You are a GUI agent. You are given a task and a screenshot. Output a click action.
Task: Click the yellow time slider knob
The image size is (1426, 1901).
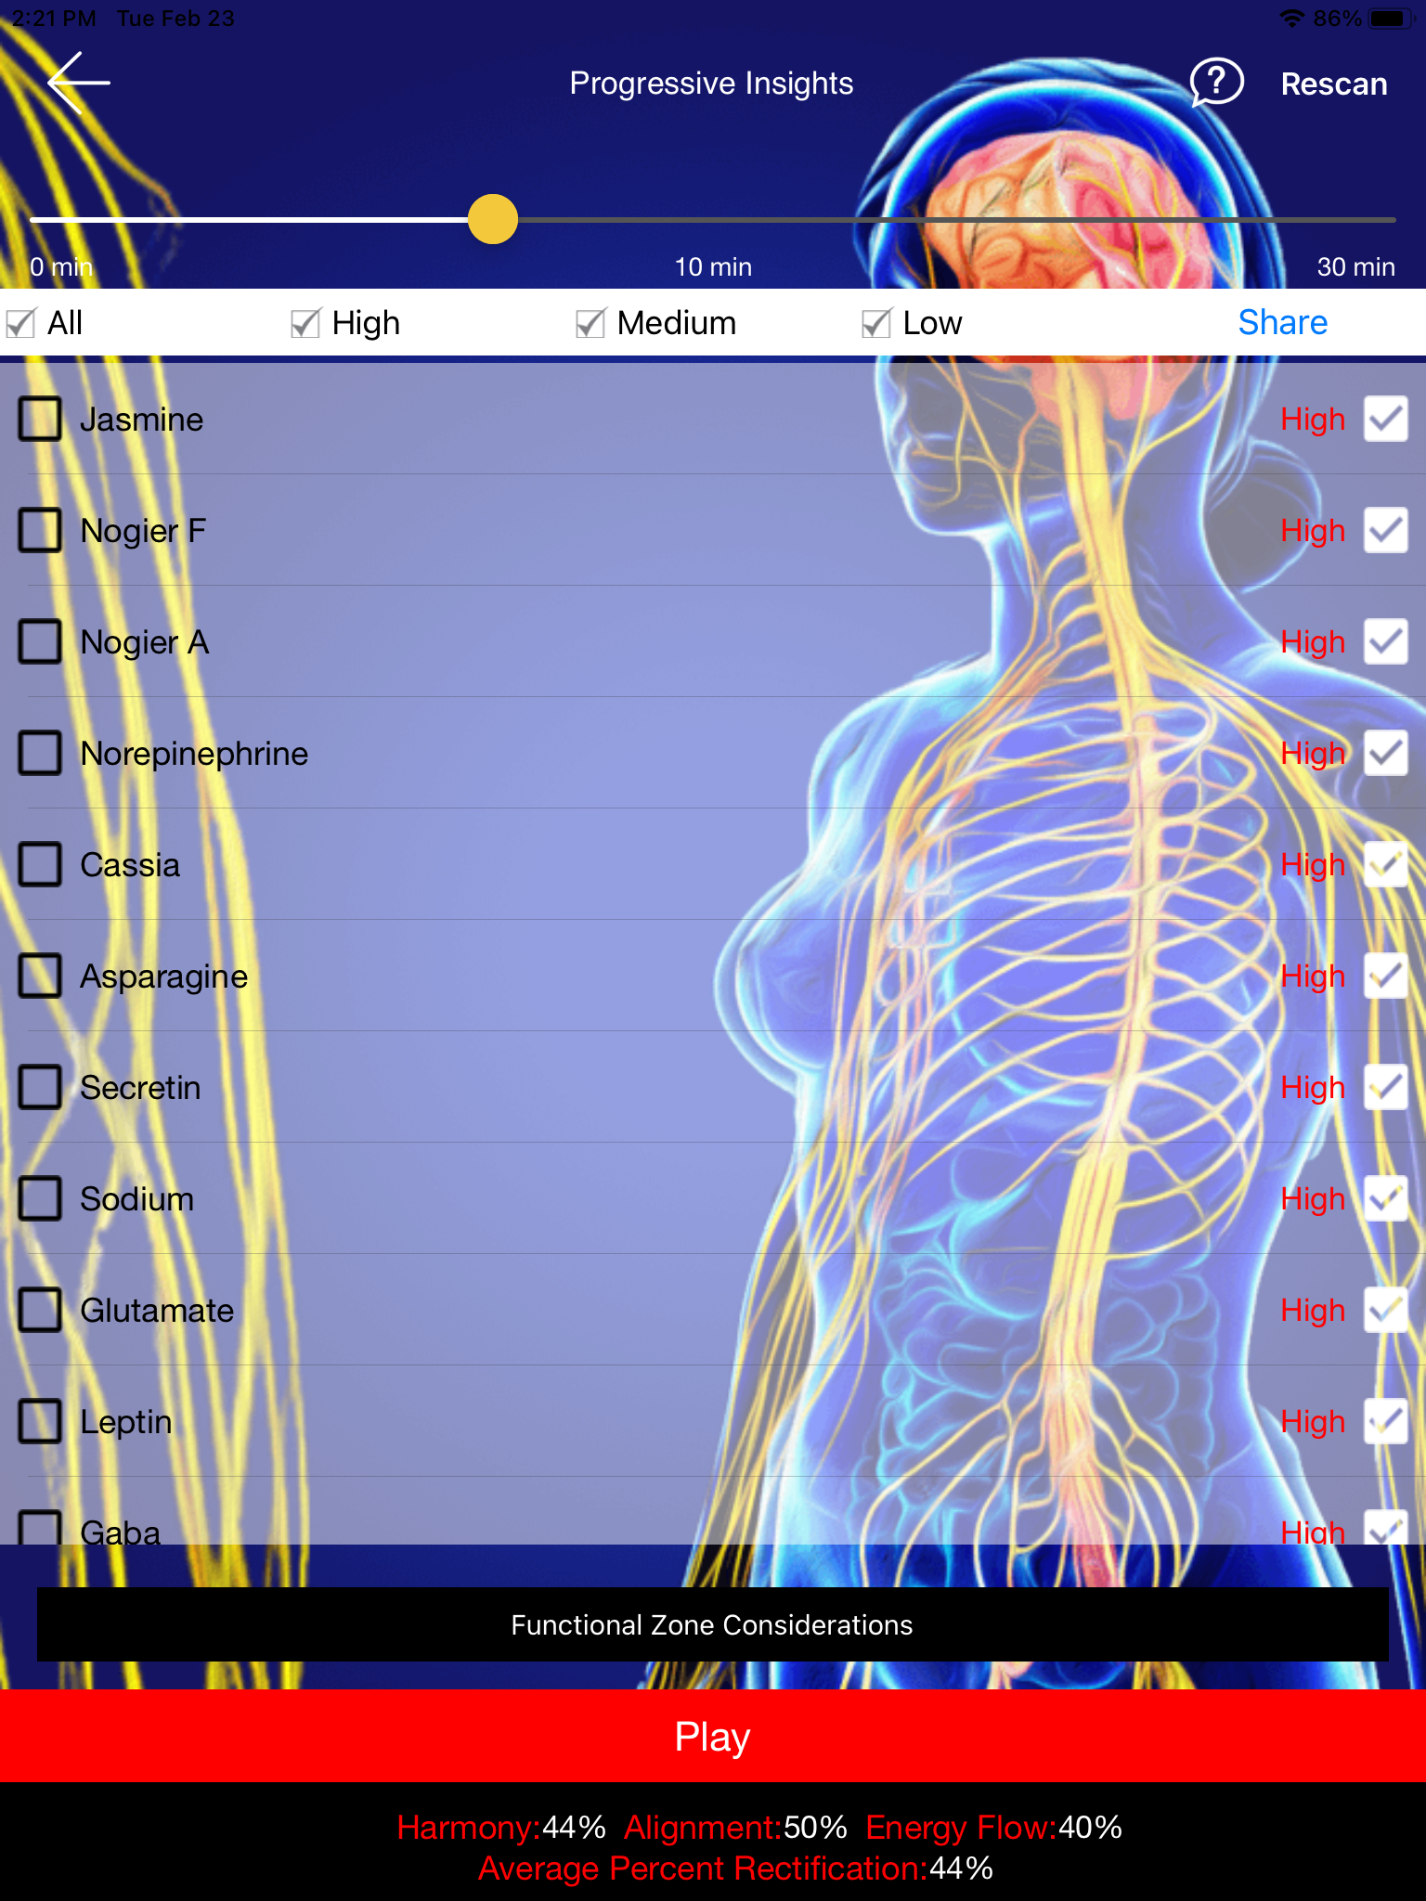(x=493, y=219)
